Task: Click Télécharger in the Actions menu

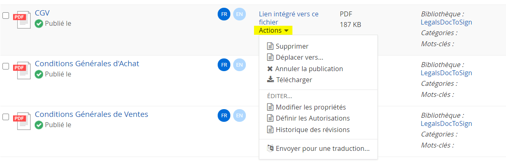Action: point(294,80)
